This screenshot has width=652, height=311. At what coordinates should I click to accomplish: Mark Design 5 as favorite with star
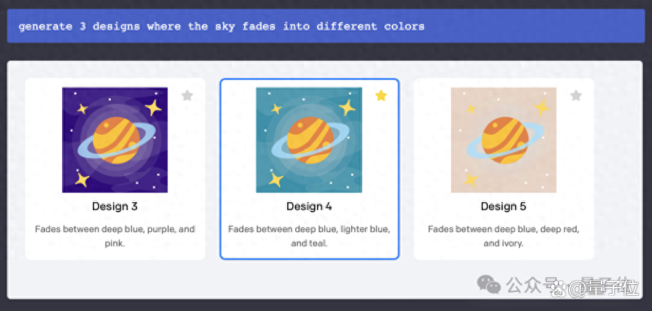(x=576, y=96)
